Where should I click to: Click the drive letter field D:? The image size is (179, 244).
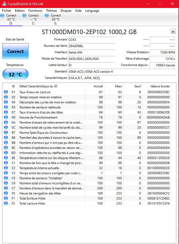tap(92, 65)
